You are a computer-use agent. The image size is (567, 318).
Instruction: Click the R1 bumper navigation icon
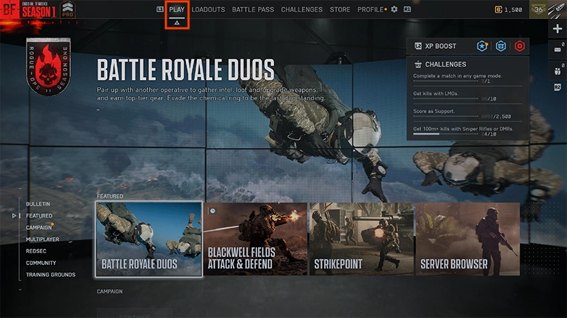pyautogui.click(x=407, y=9)
